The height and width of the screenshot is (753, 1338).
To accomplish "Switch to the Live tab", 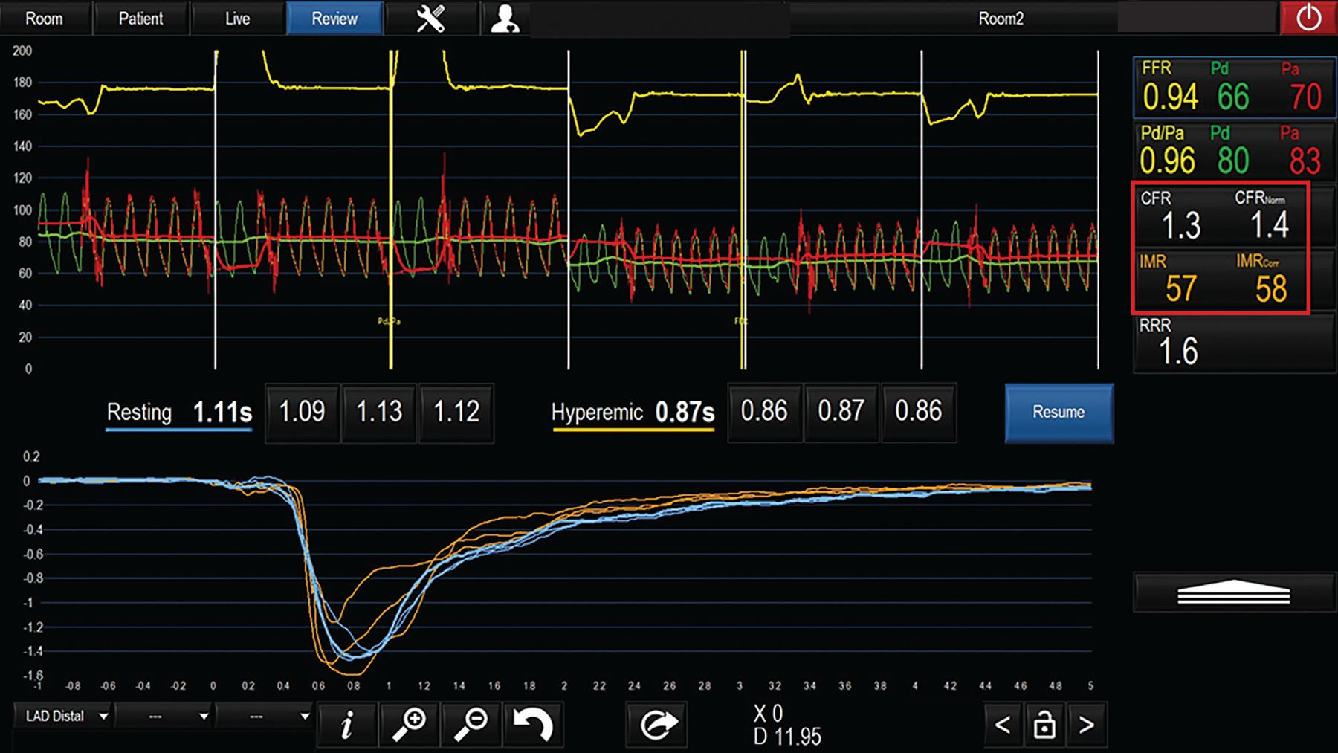I will coord(237,18).
